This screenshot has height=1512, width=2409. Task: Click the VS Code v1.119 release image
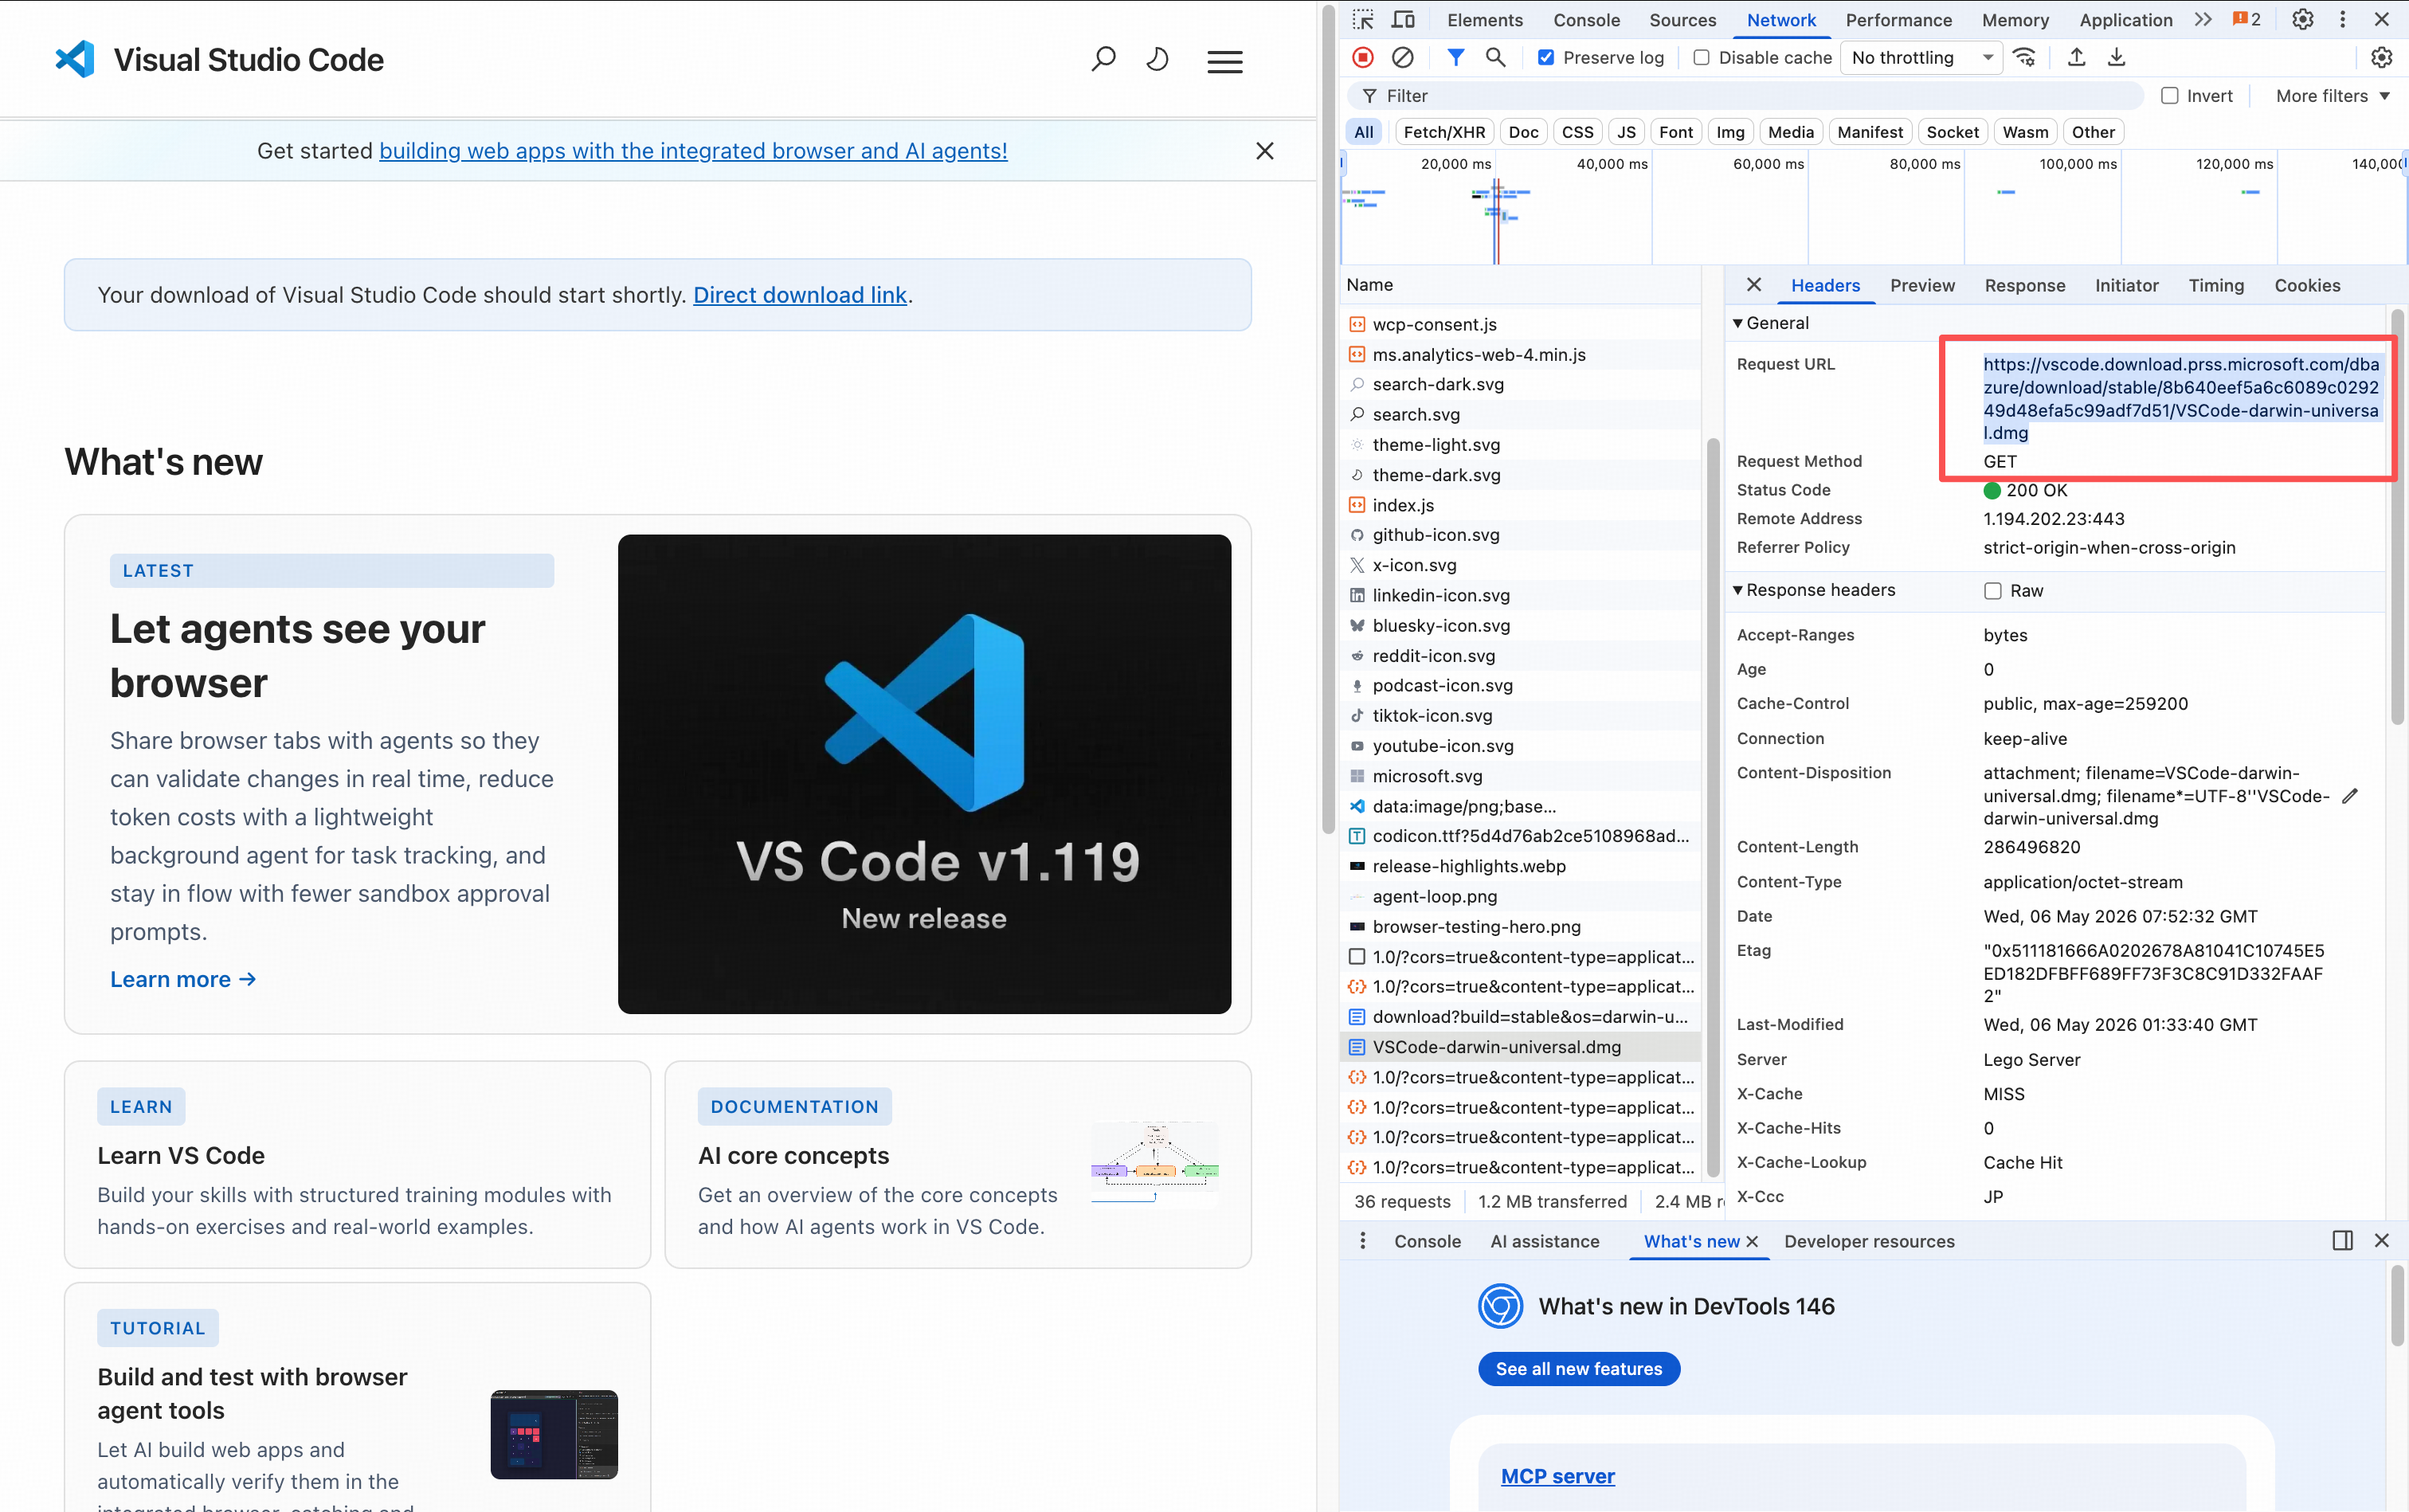pyautogui.click(x=924, y=774)
